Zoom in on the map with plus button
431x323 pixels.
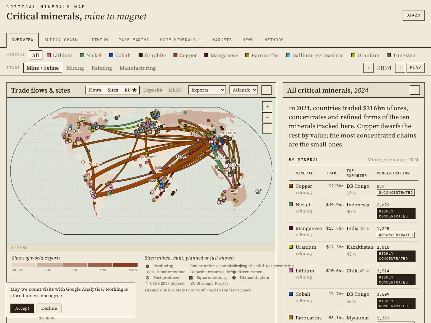click(267, 106)
